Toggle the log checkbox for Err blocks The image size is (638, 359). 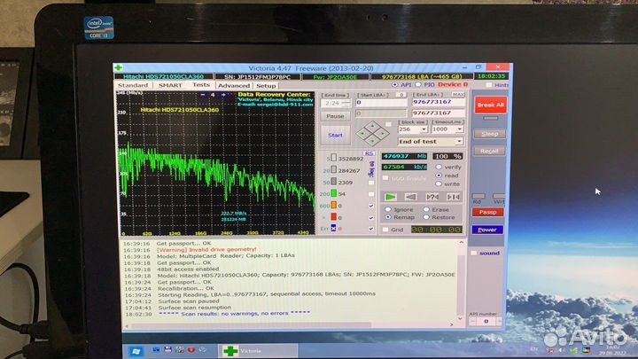[371, 229]
